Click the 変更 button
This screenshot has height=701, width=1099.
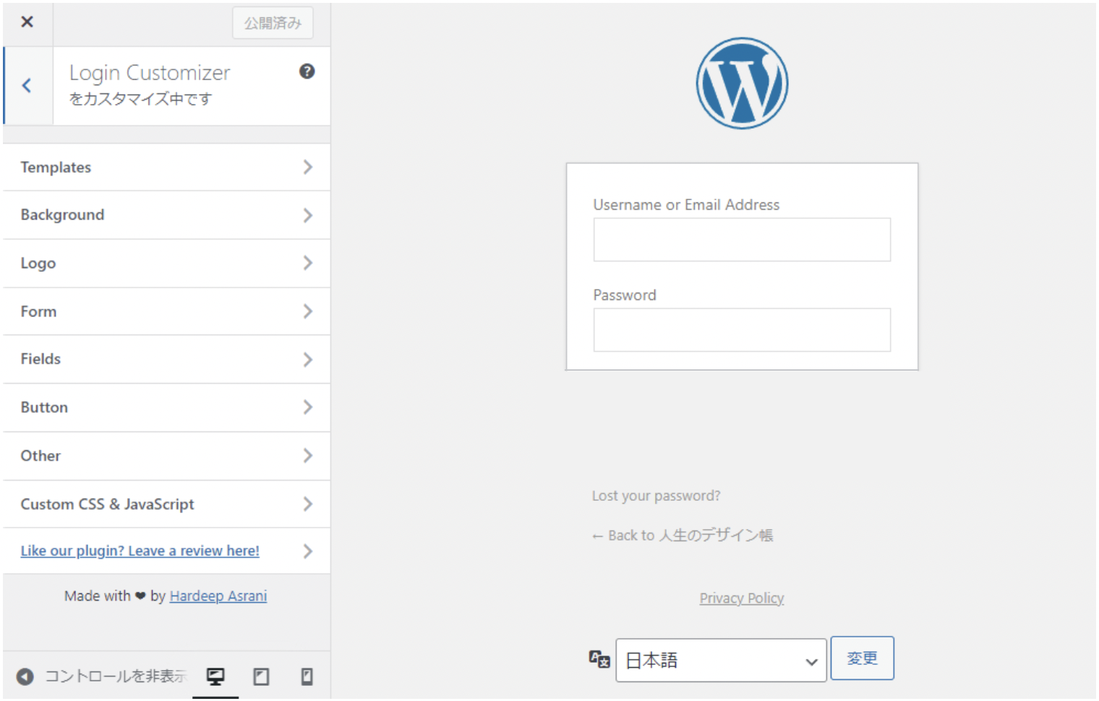pyautogui.click(x=862, y=658)
